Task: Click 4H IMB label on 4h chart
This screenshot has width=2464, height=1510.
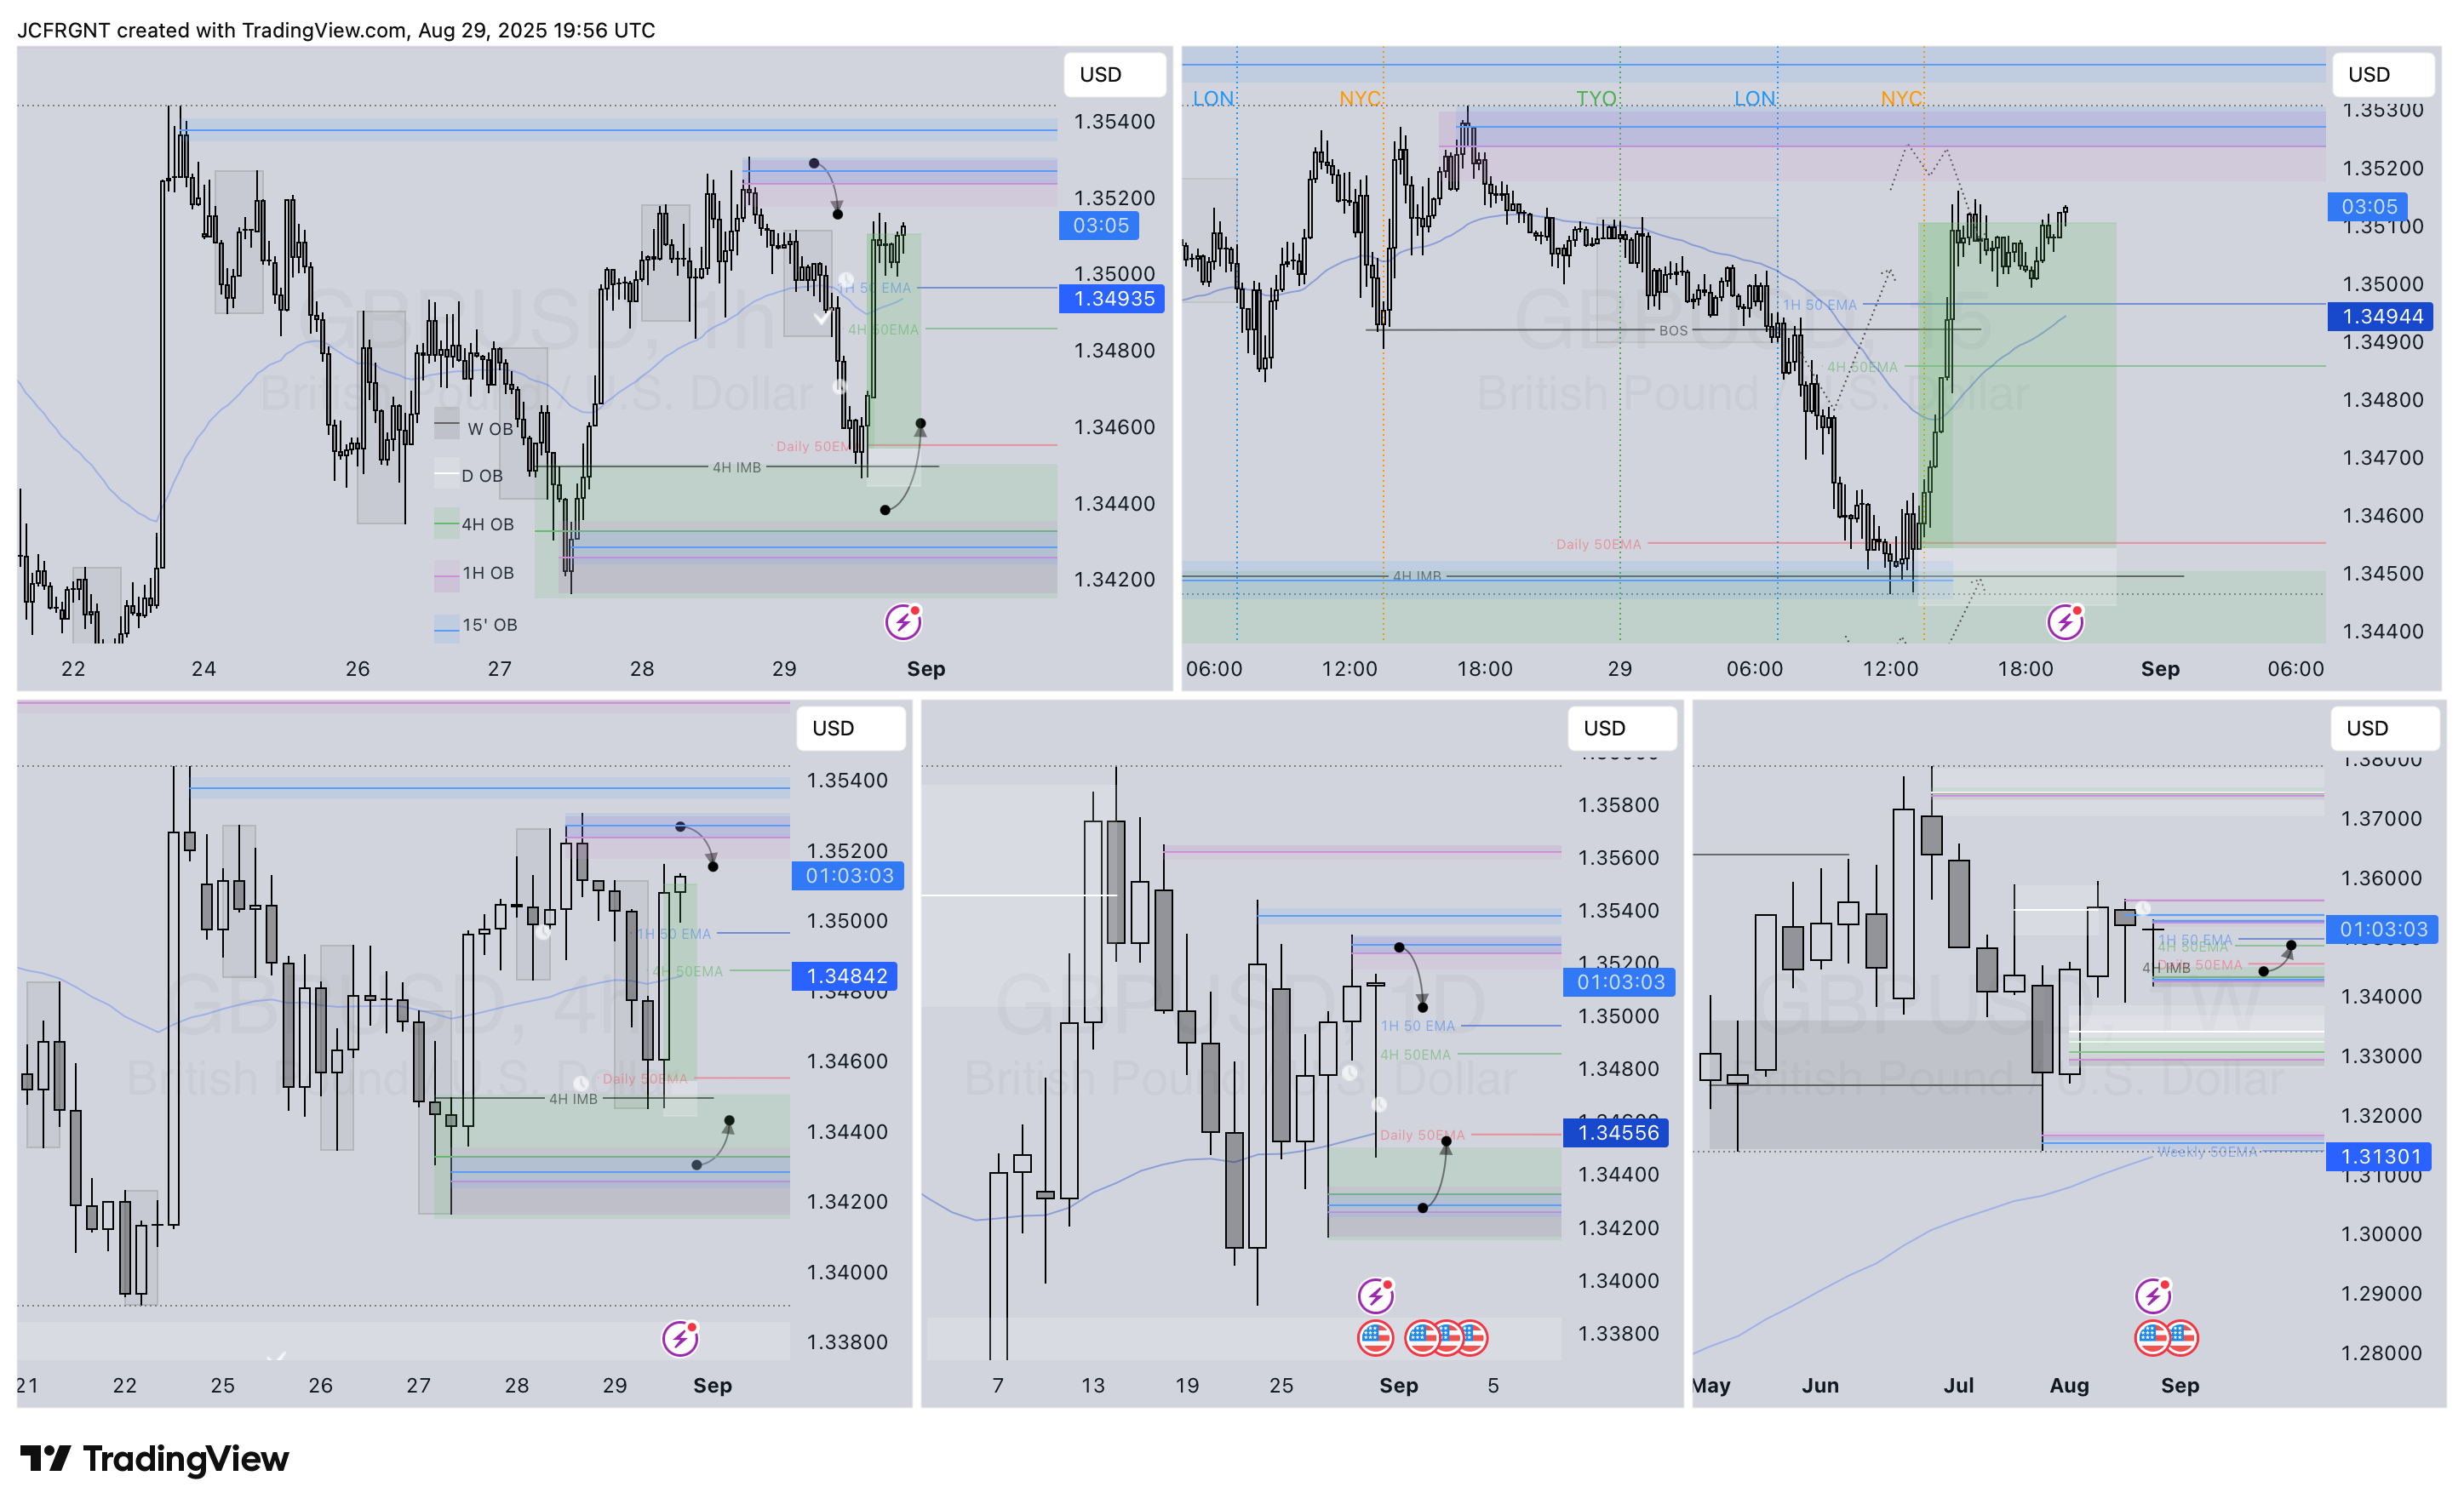Action: (x=573, y=1099)
